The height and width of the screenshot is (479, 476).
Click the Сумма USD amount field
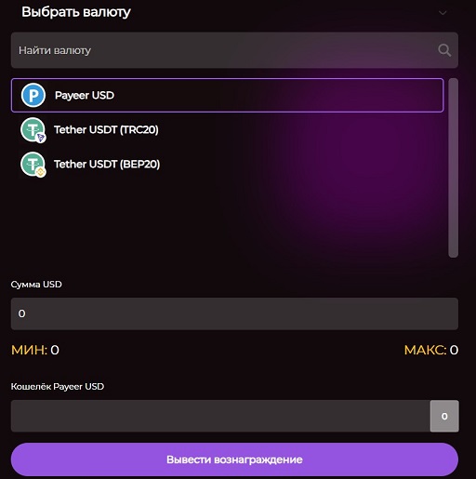[x=234, y=313]
